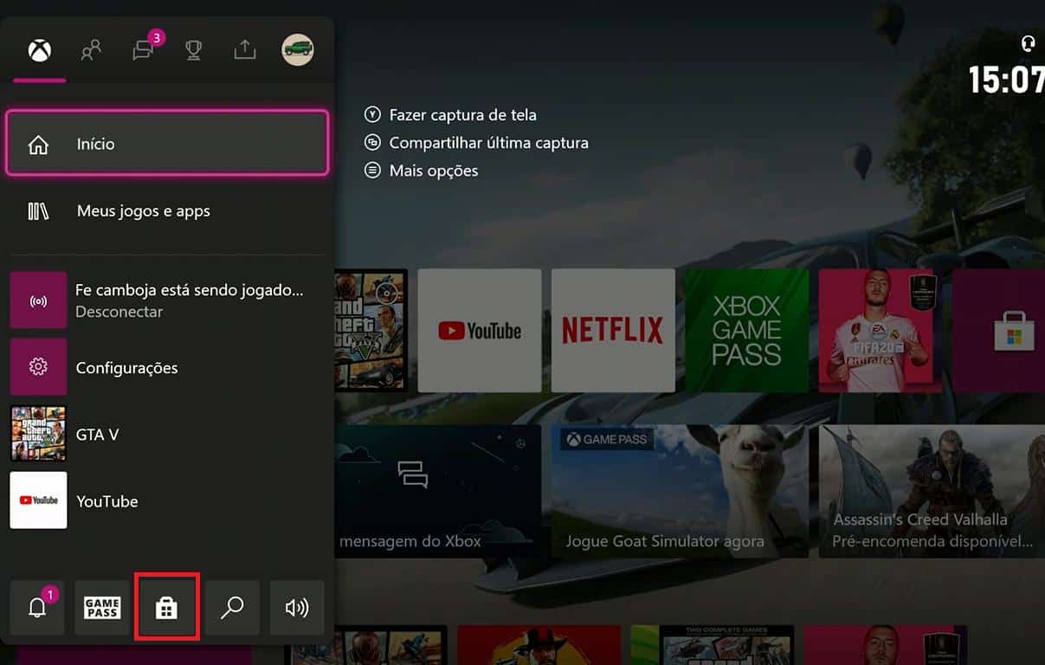Click the share button icon hint
Screen dimensions: 1045x665
pyautogui.click(x=372, y=143)
